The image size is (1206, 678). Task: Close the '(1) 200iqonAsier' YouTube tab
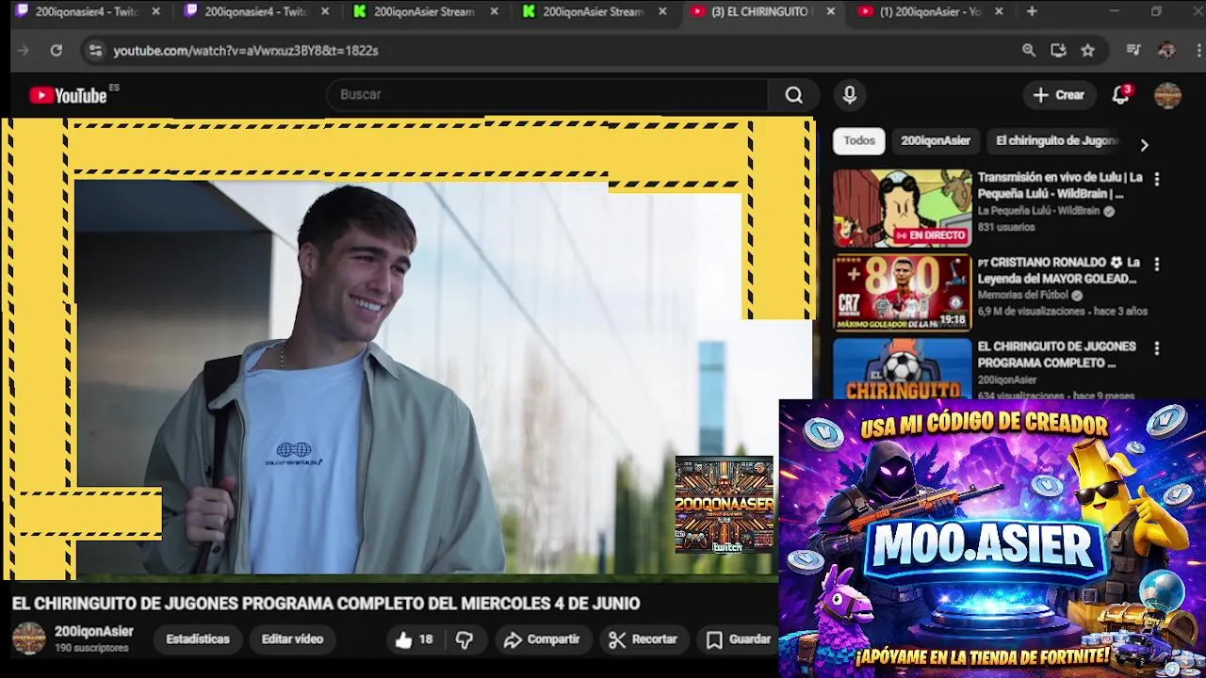point(999,11)
